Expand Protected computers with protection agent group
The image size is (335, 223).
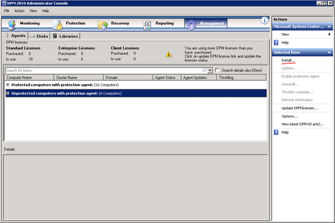point(8,85)
